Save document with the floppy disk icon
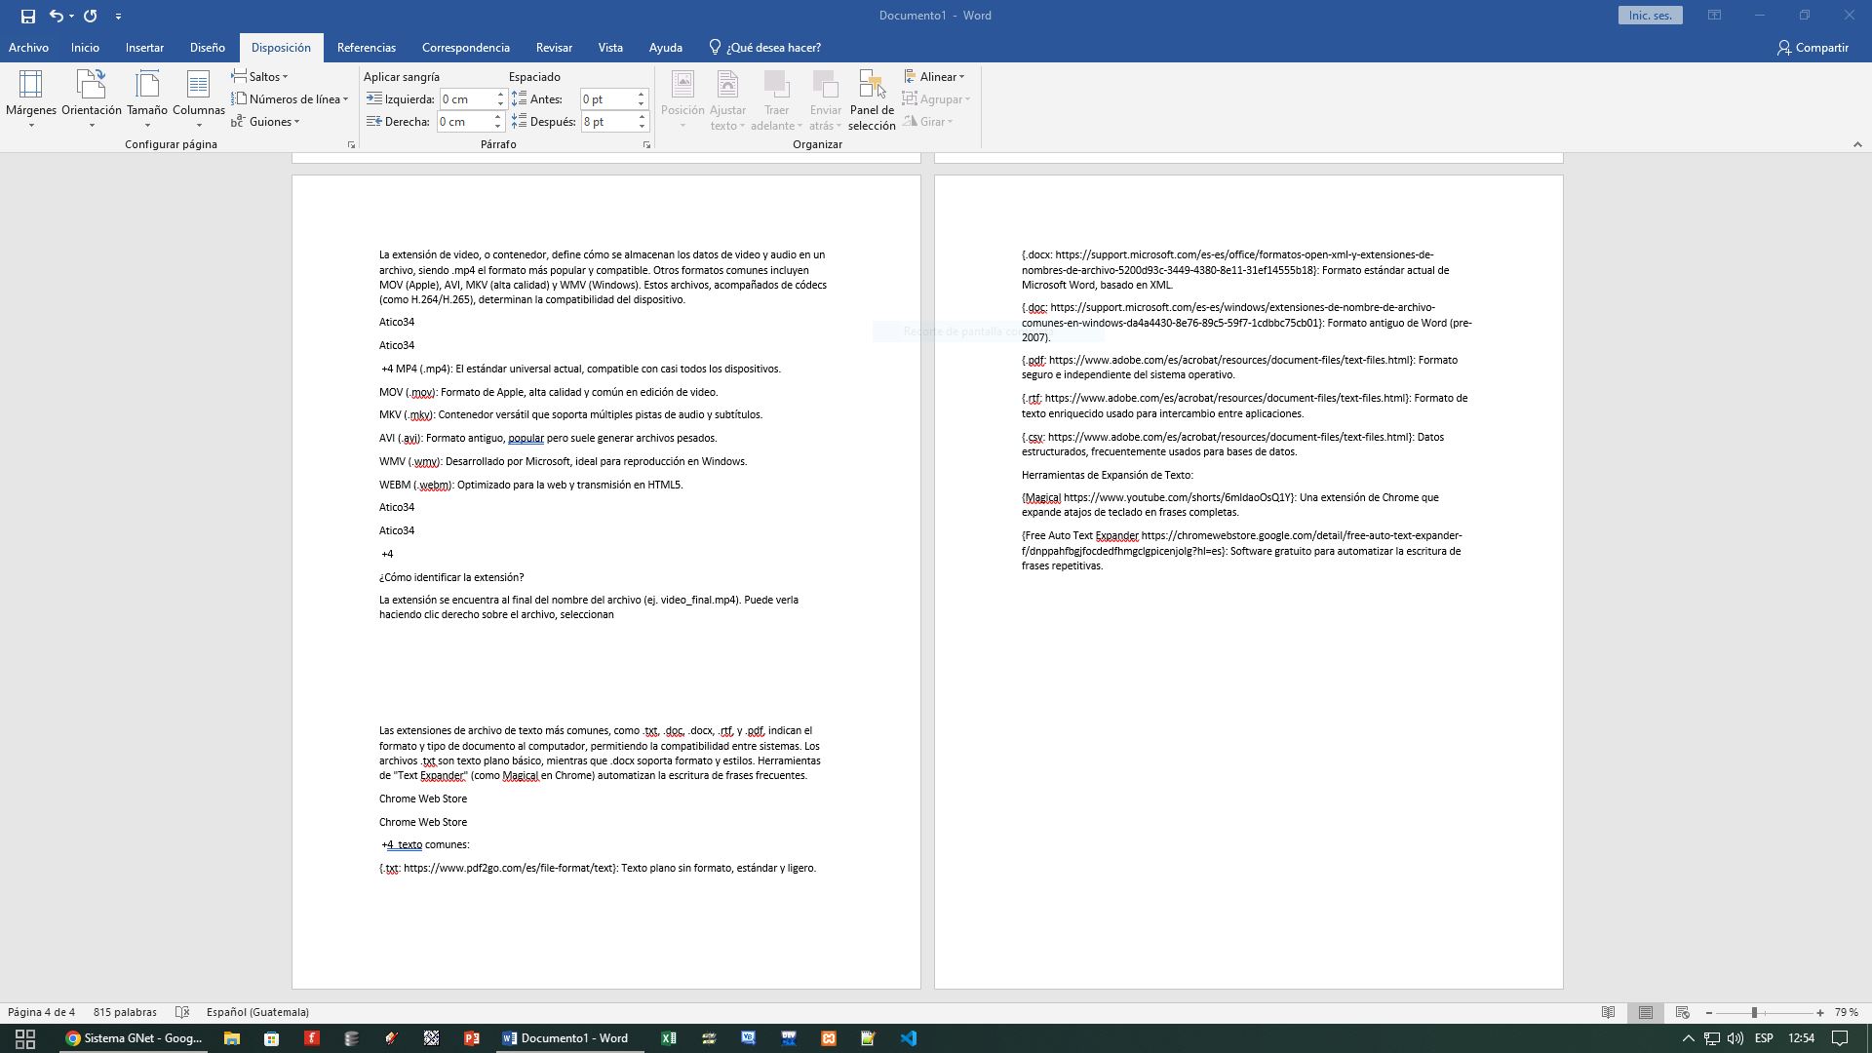 click(27, 16)
